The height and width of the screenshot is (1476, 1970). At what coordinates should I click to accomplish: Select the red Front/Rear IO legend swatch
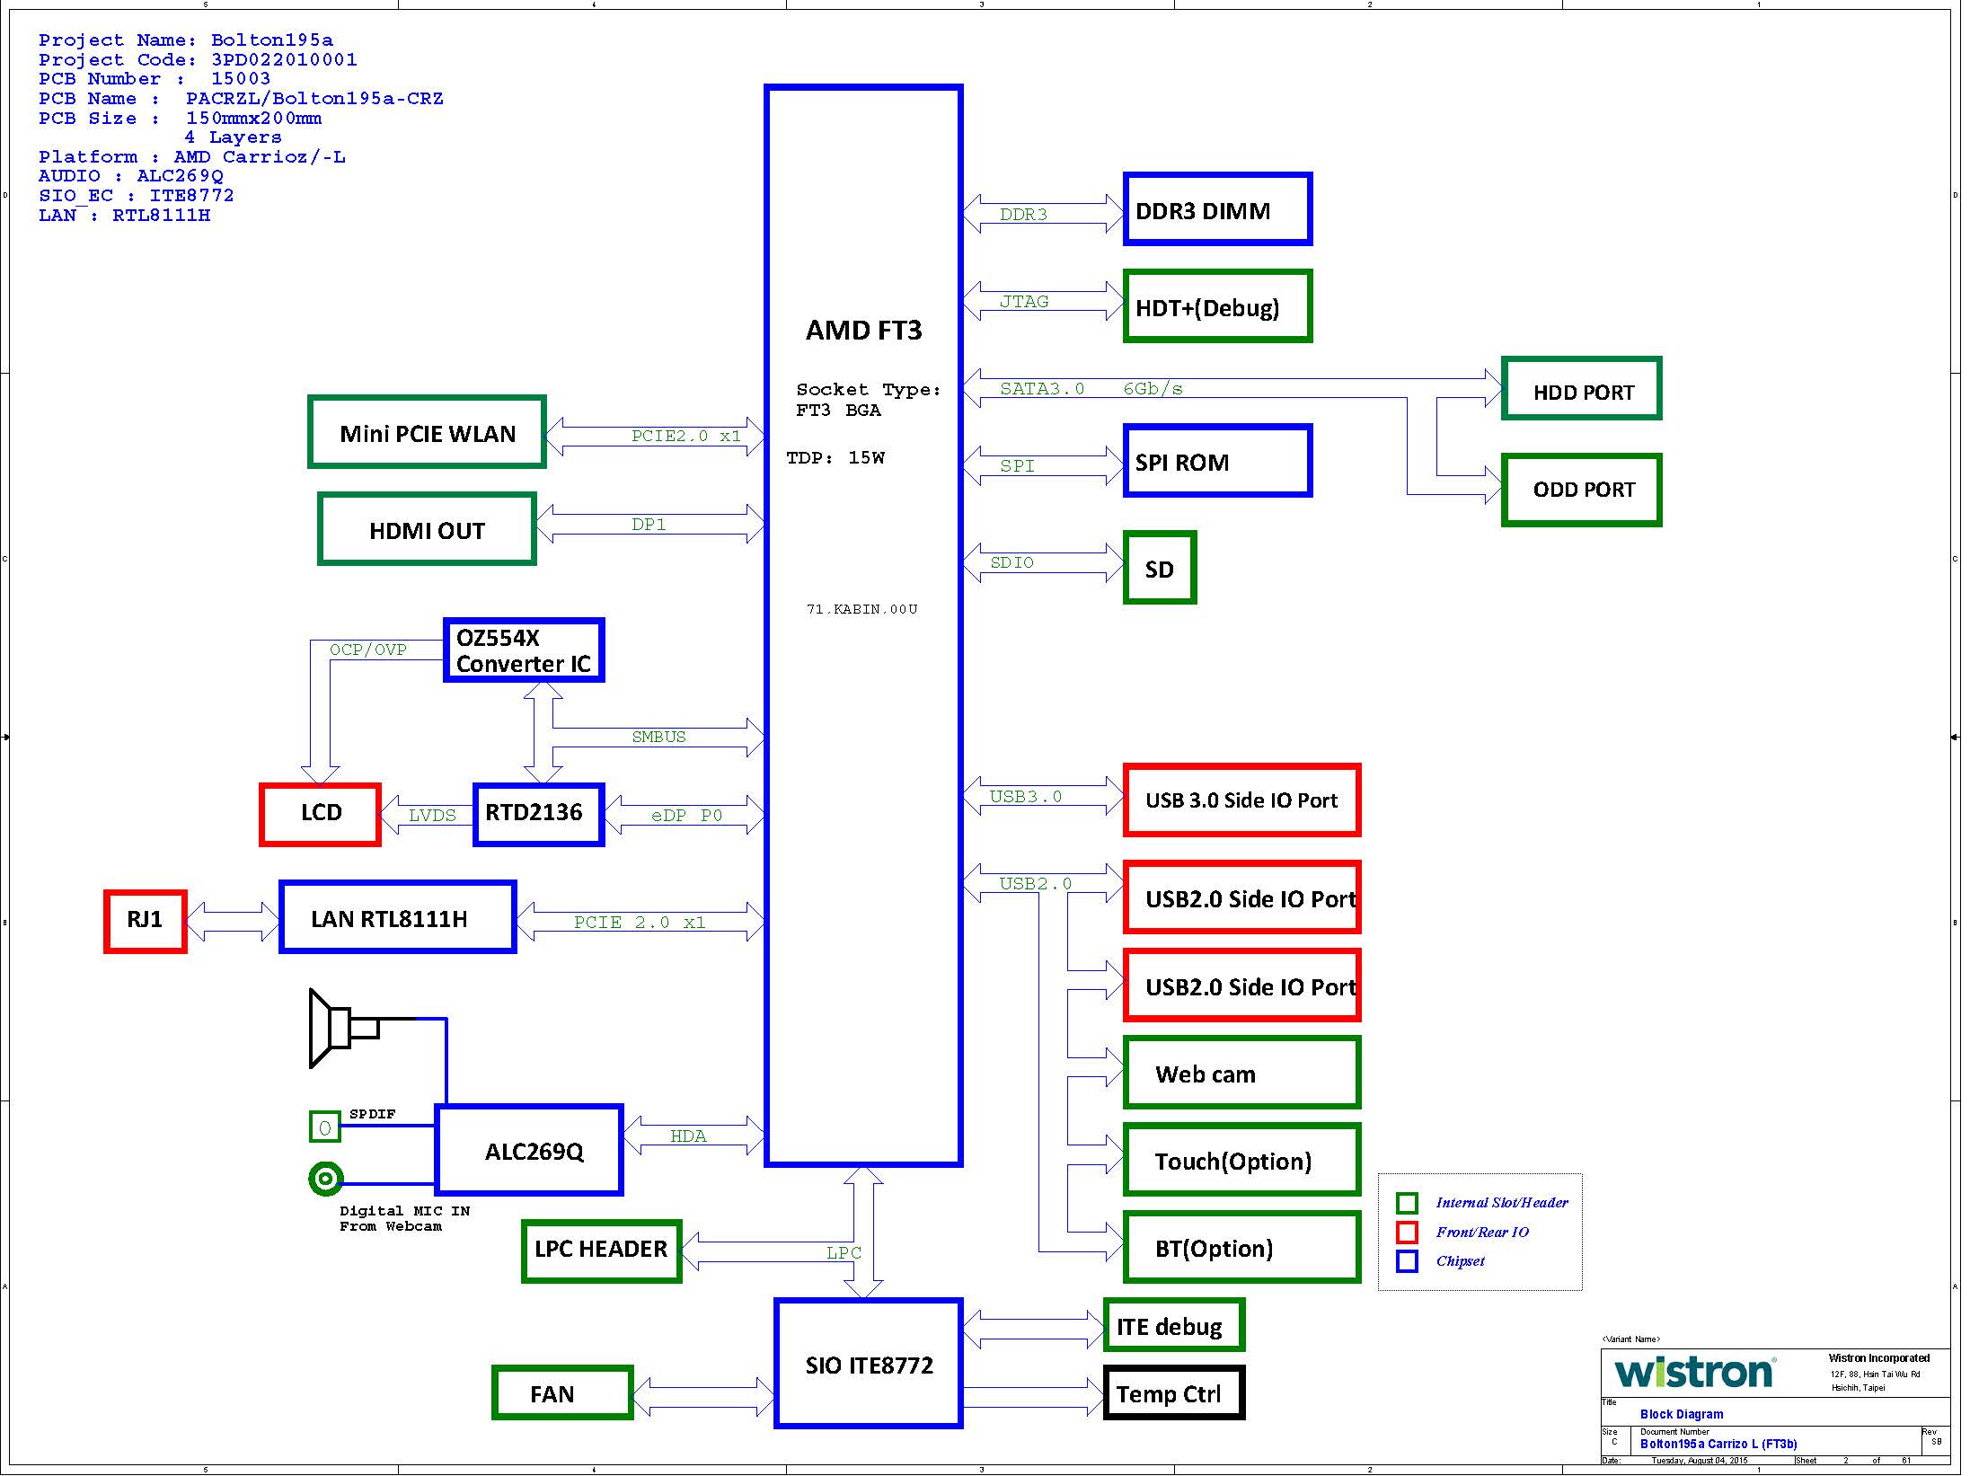click(1407, 1232)
